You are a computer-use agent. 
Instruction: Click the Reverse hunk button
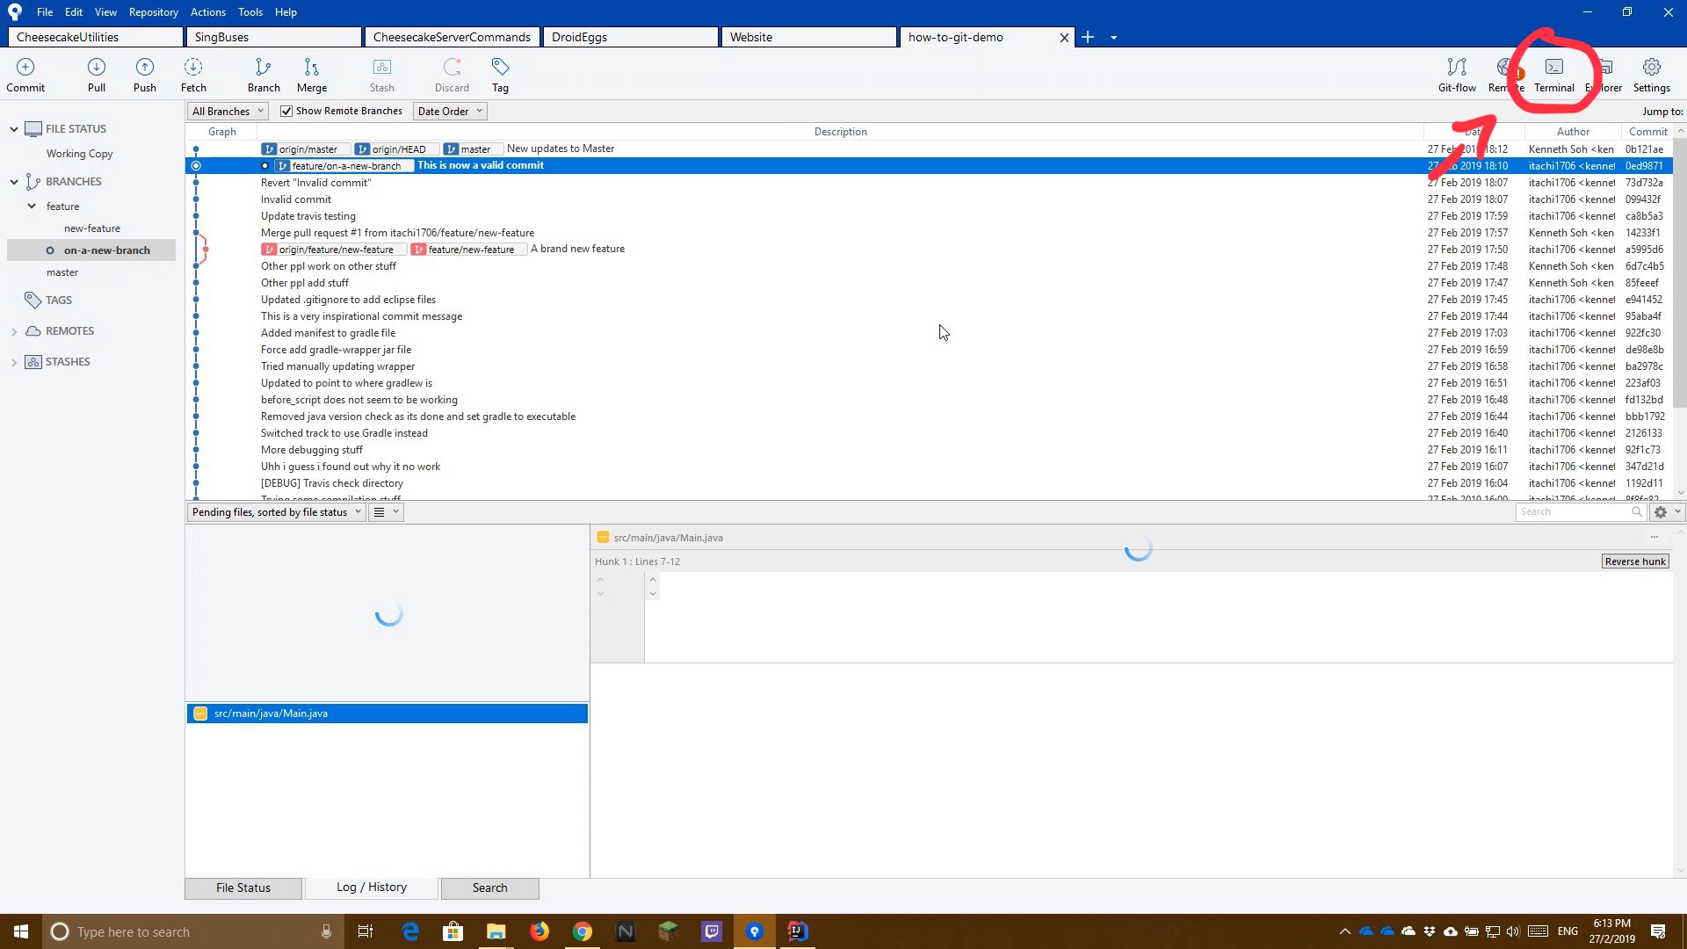[x=1635, y=561]
